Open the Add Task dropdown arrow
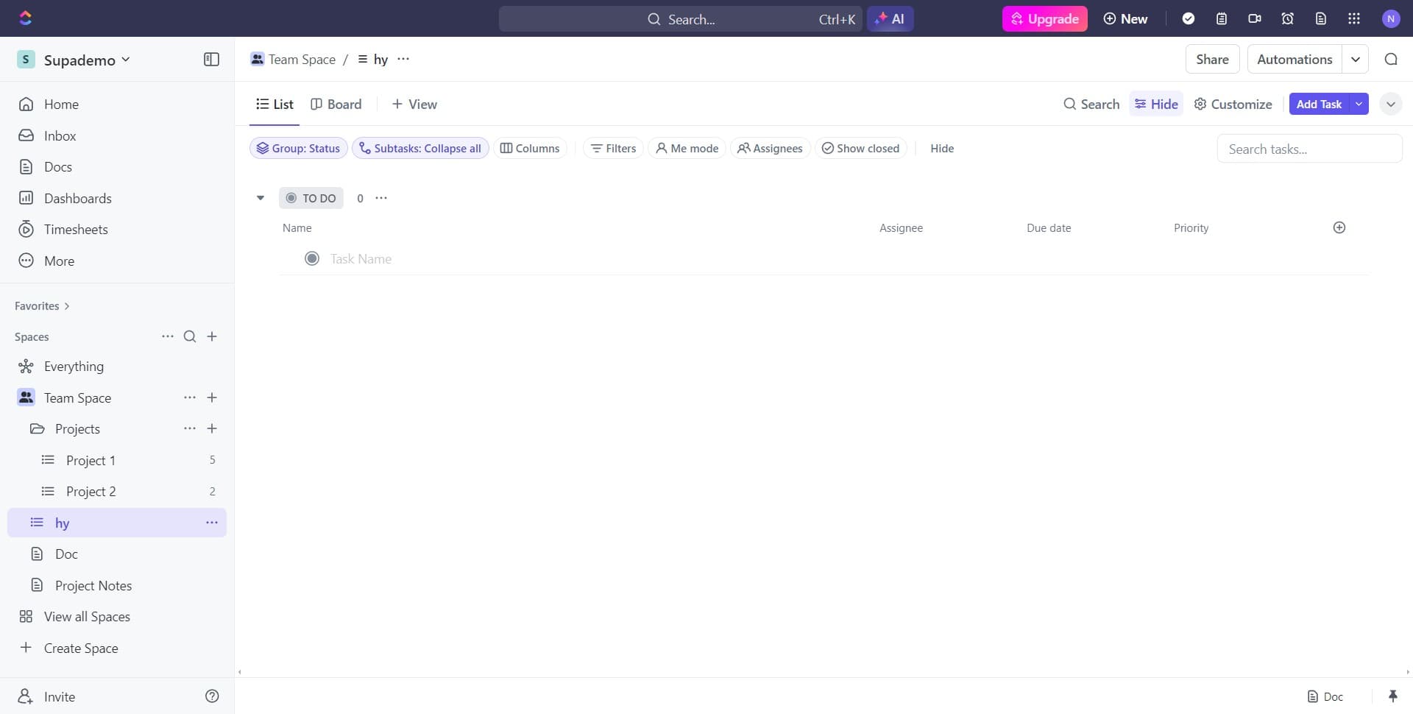Viewport: 1413px width, 714px height. click(1359, 105)
